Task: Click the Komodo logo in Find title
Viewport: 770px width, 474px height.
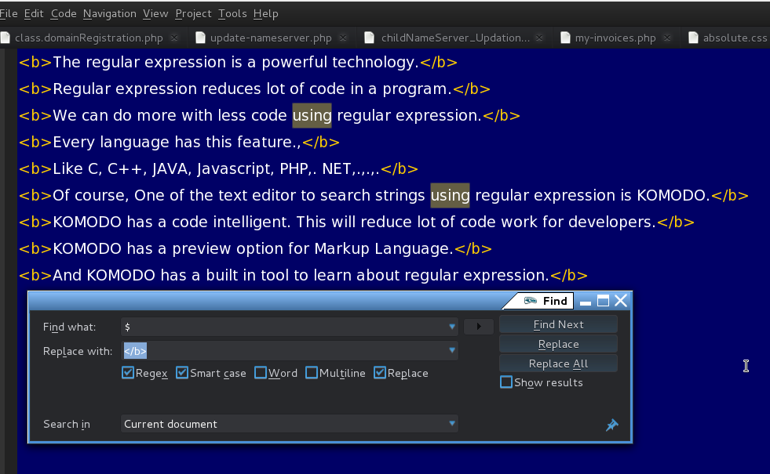Action: pos(531,301)
